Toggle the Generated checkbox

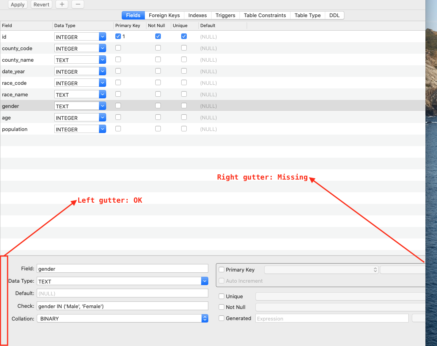(x=222, y=319)
